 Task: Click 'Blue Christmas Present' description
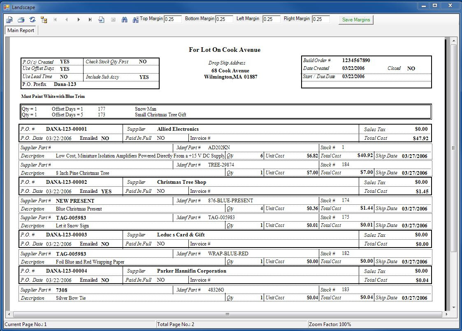pyautogui.click(x=79, y=209)
